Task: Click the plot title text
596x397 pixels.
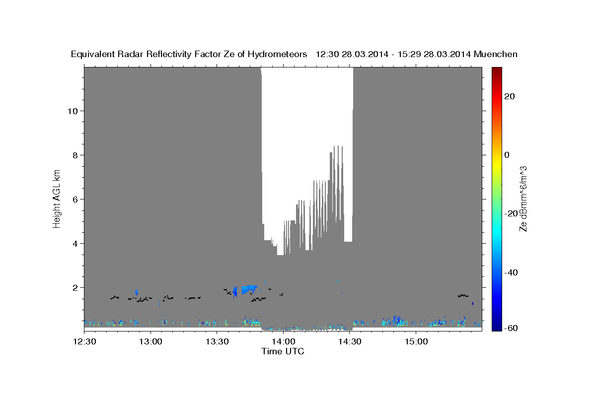Action: pyautogui.click(x=294, y=54)
